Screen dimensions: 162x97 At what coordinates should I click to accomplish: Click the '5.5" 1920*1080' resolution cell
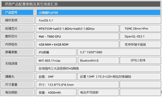(x=119, y=52)
